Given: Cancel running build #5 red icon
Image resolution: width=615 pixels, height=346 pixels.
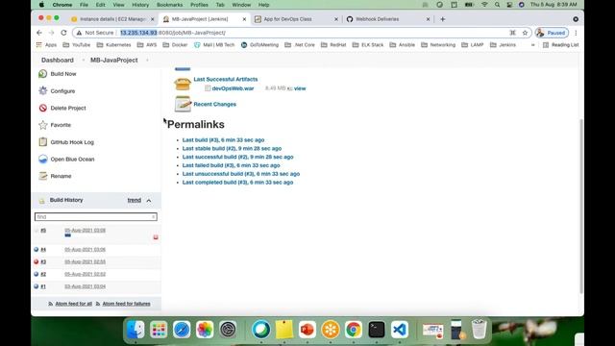Looking at the screenshot, I should coord(156,237).
